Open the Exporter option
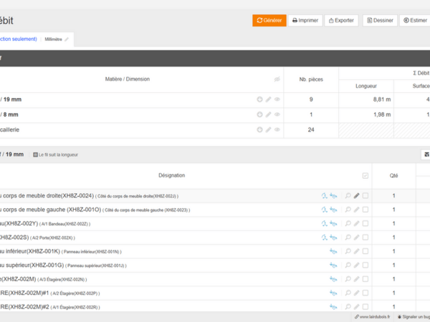The width and height of the screenshot is (430, 322). click(340, 21)
